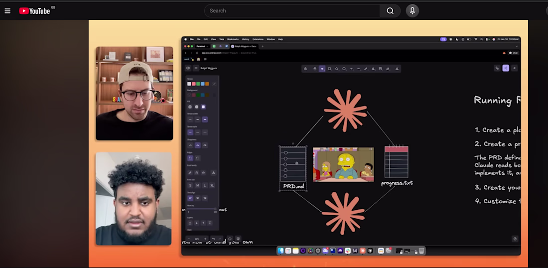Select the Hand pan tool in Excalidraw
Image resolution: width=548 pixels, height=268 pixels.
[x=314, y=69]
